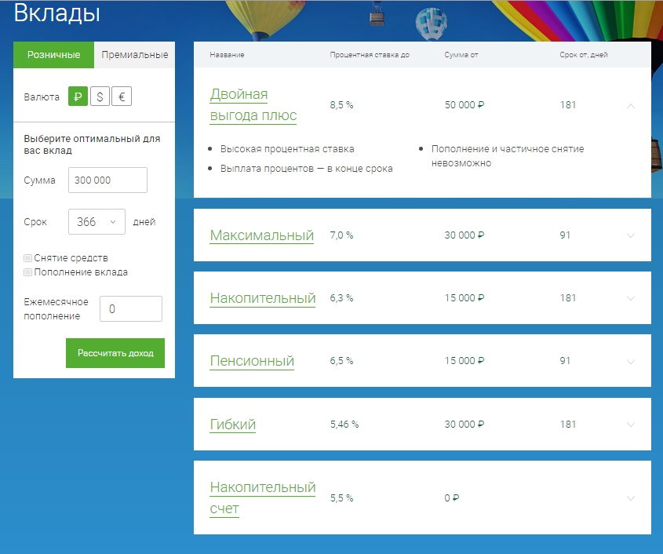Screen dimensions: 663x554
Task: Expand the Пенсионный deposit row
Action: click(x=631, y=362)
